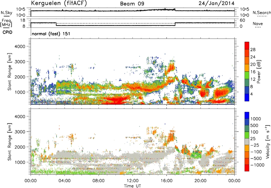Click 'Slant Range [km]' label of power panel

pyautogui.click(x=9, y=72)
